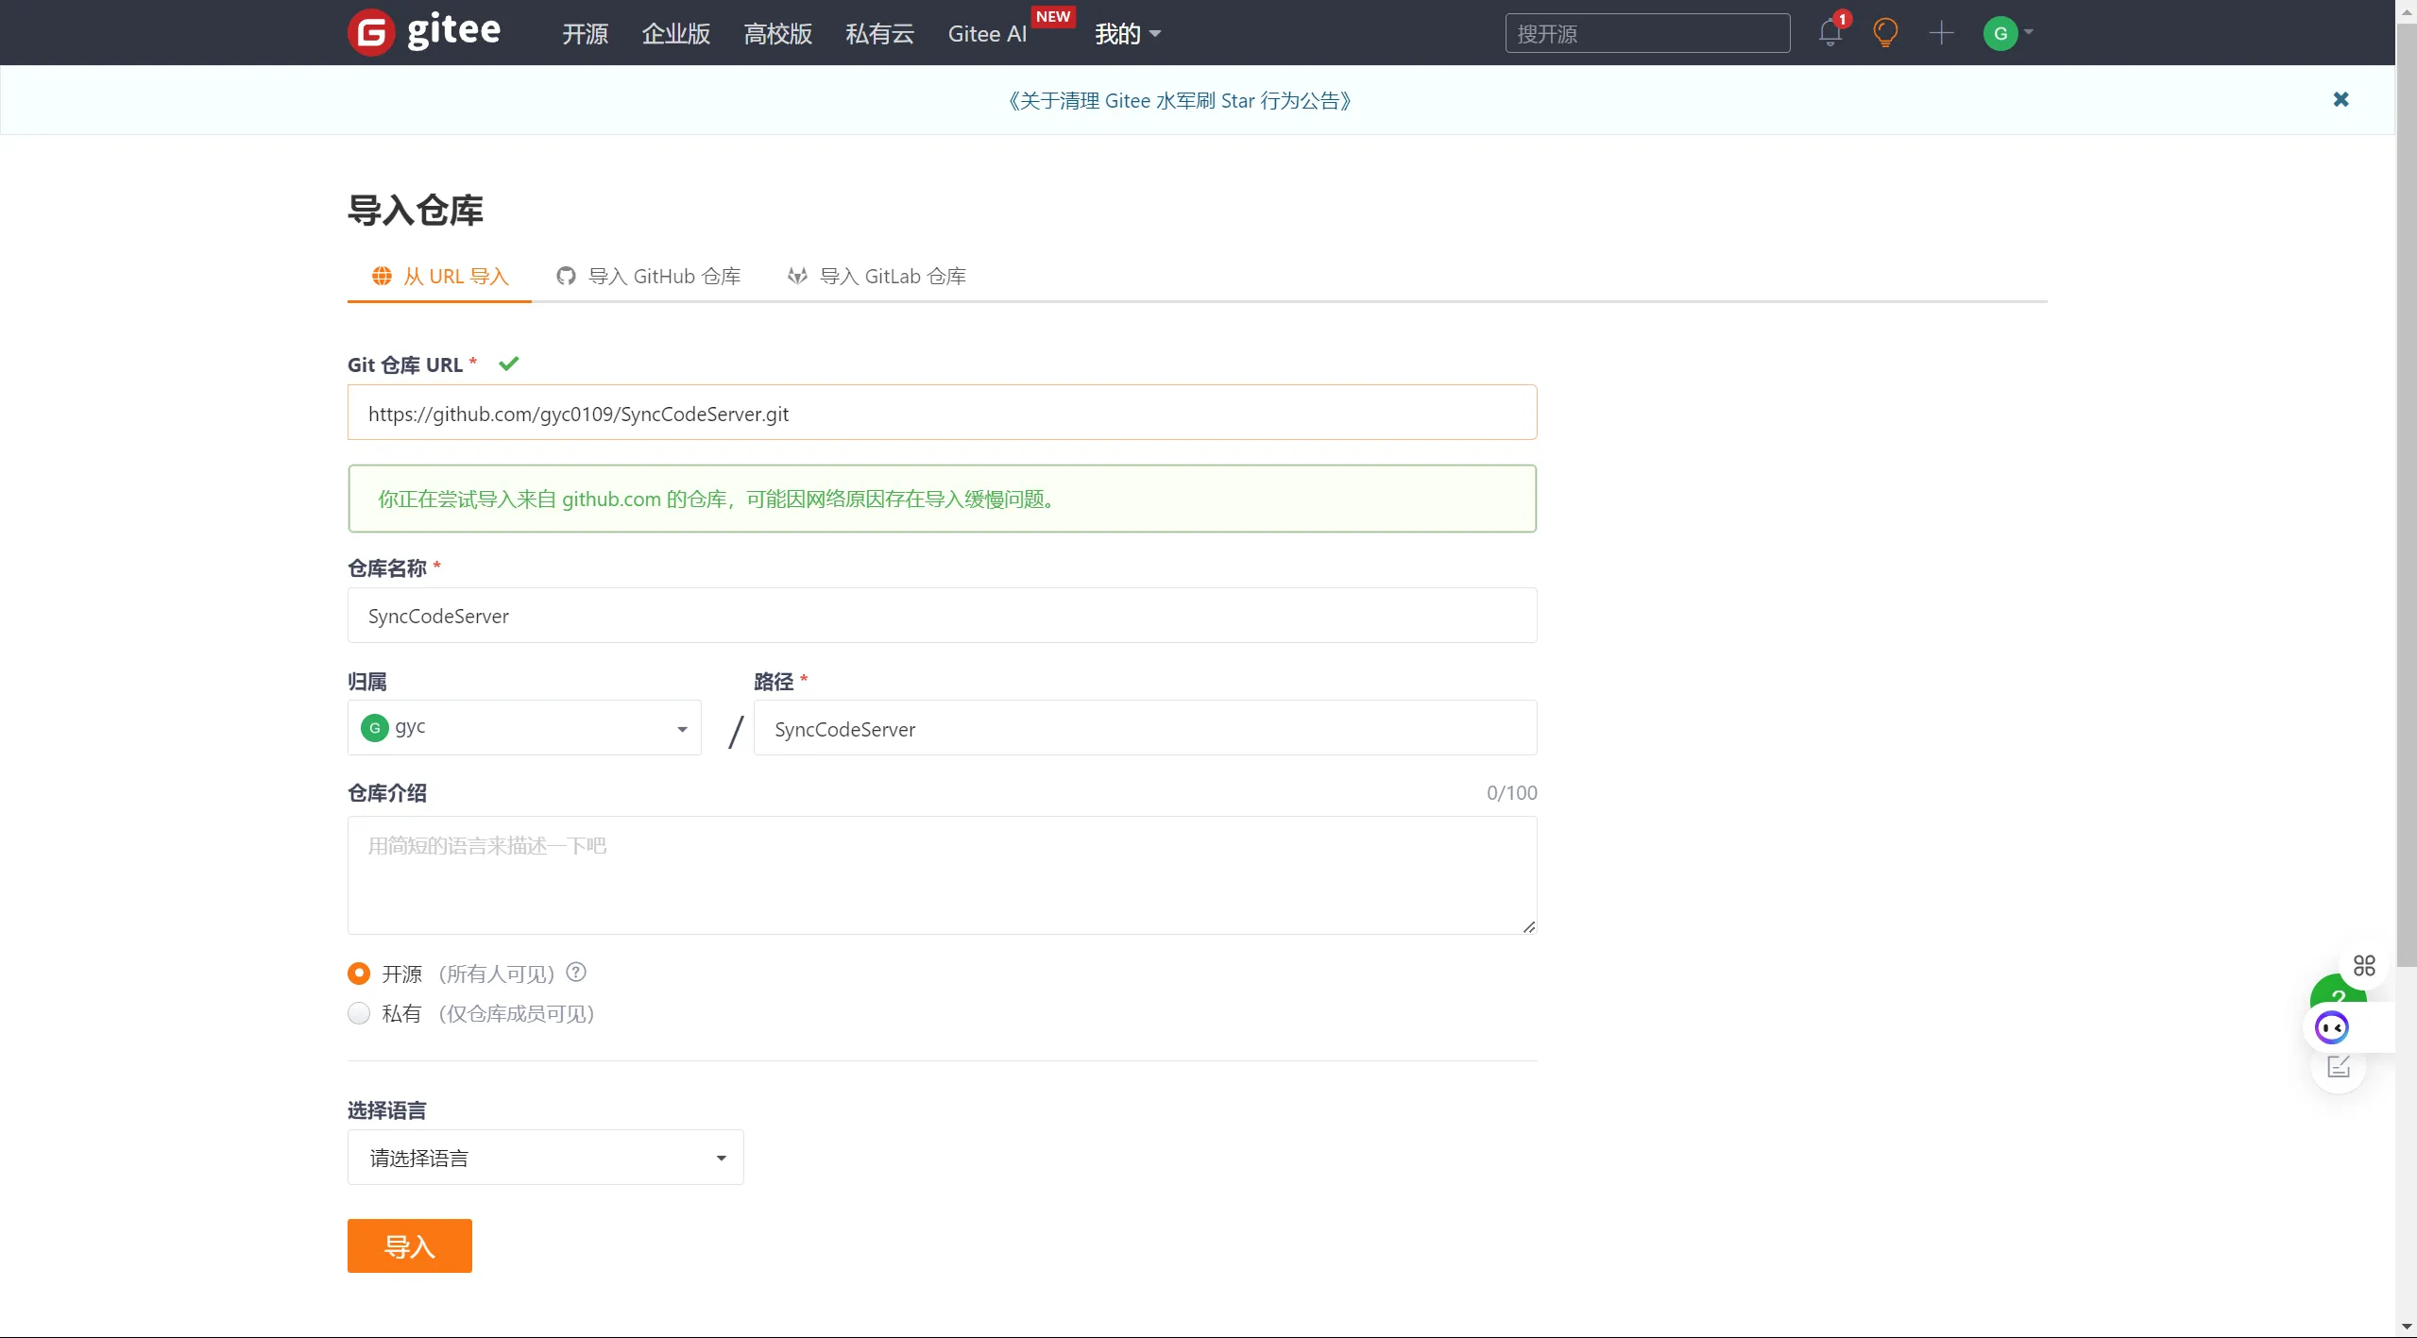Open the floating assistant robot icon
The width and height of the screenshot is (2417, 1338).
[2331, 1027]
